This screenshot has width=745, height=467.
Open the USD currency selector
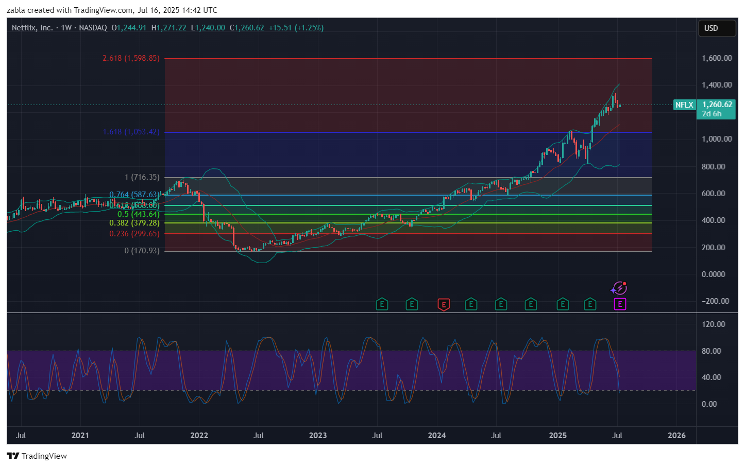click(x=716, y=28)
